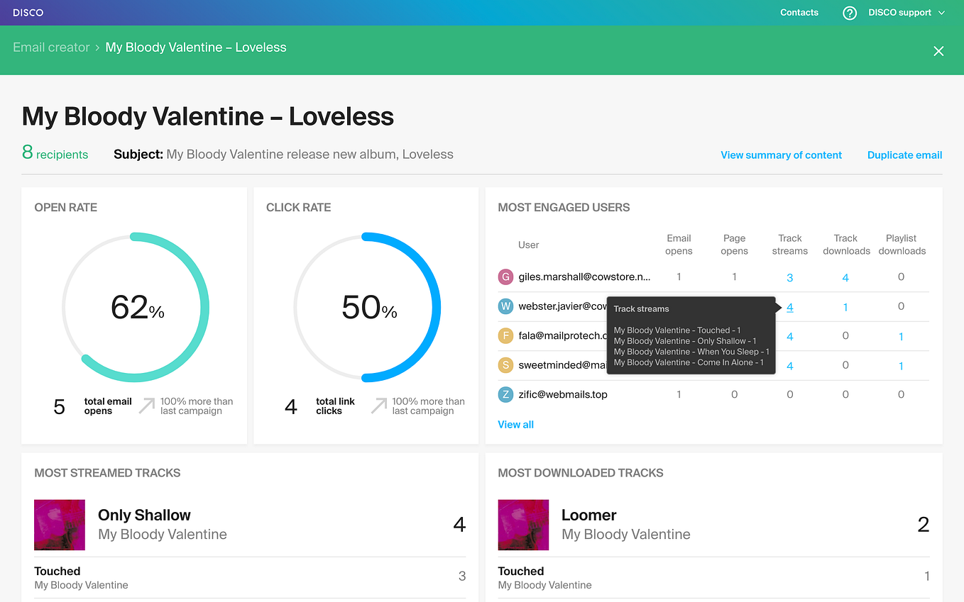Click giles.marshall's email opens value 1

679,277
